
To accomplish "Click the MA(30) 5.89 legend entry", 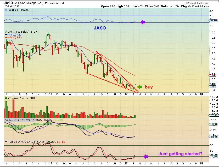I will pyautogui.click(x=13, y=38).
